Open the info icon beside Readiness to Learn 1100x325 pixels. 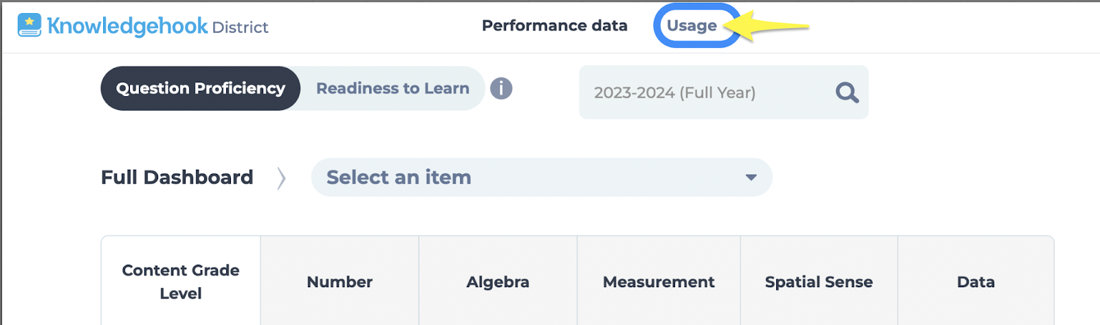[501, 89]
